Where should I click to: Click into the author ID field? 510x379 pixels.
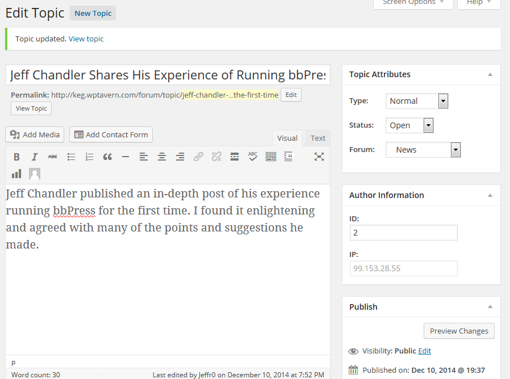pos(403,233)
